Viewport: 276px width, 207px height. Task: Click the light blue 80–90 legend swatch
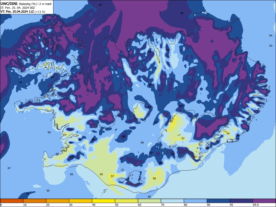[195, 201]
